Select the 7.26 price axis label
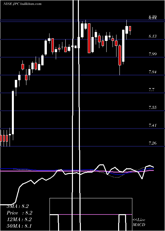165x231 pixels. [x=152, y=143]
